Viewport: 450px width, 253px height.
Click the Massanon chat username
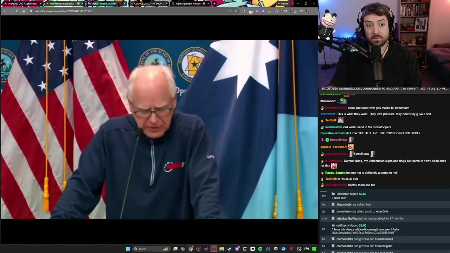click(x=328, y=101)
